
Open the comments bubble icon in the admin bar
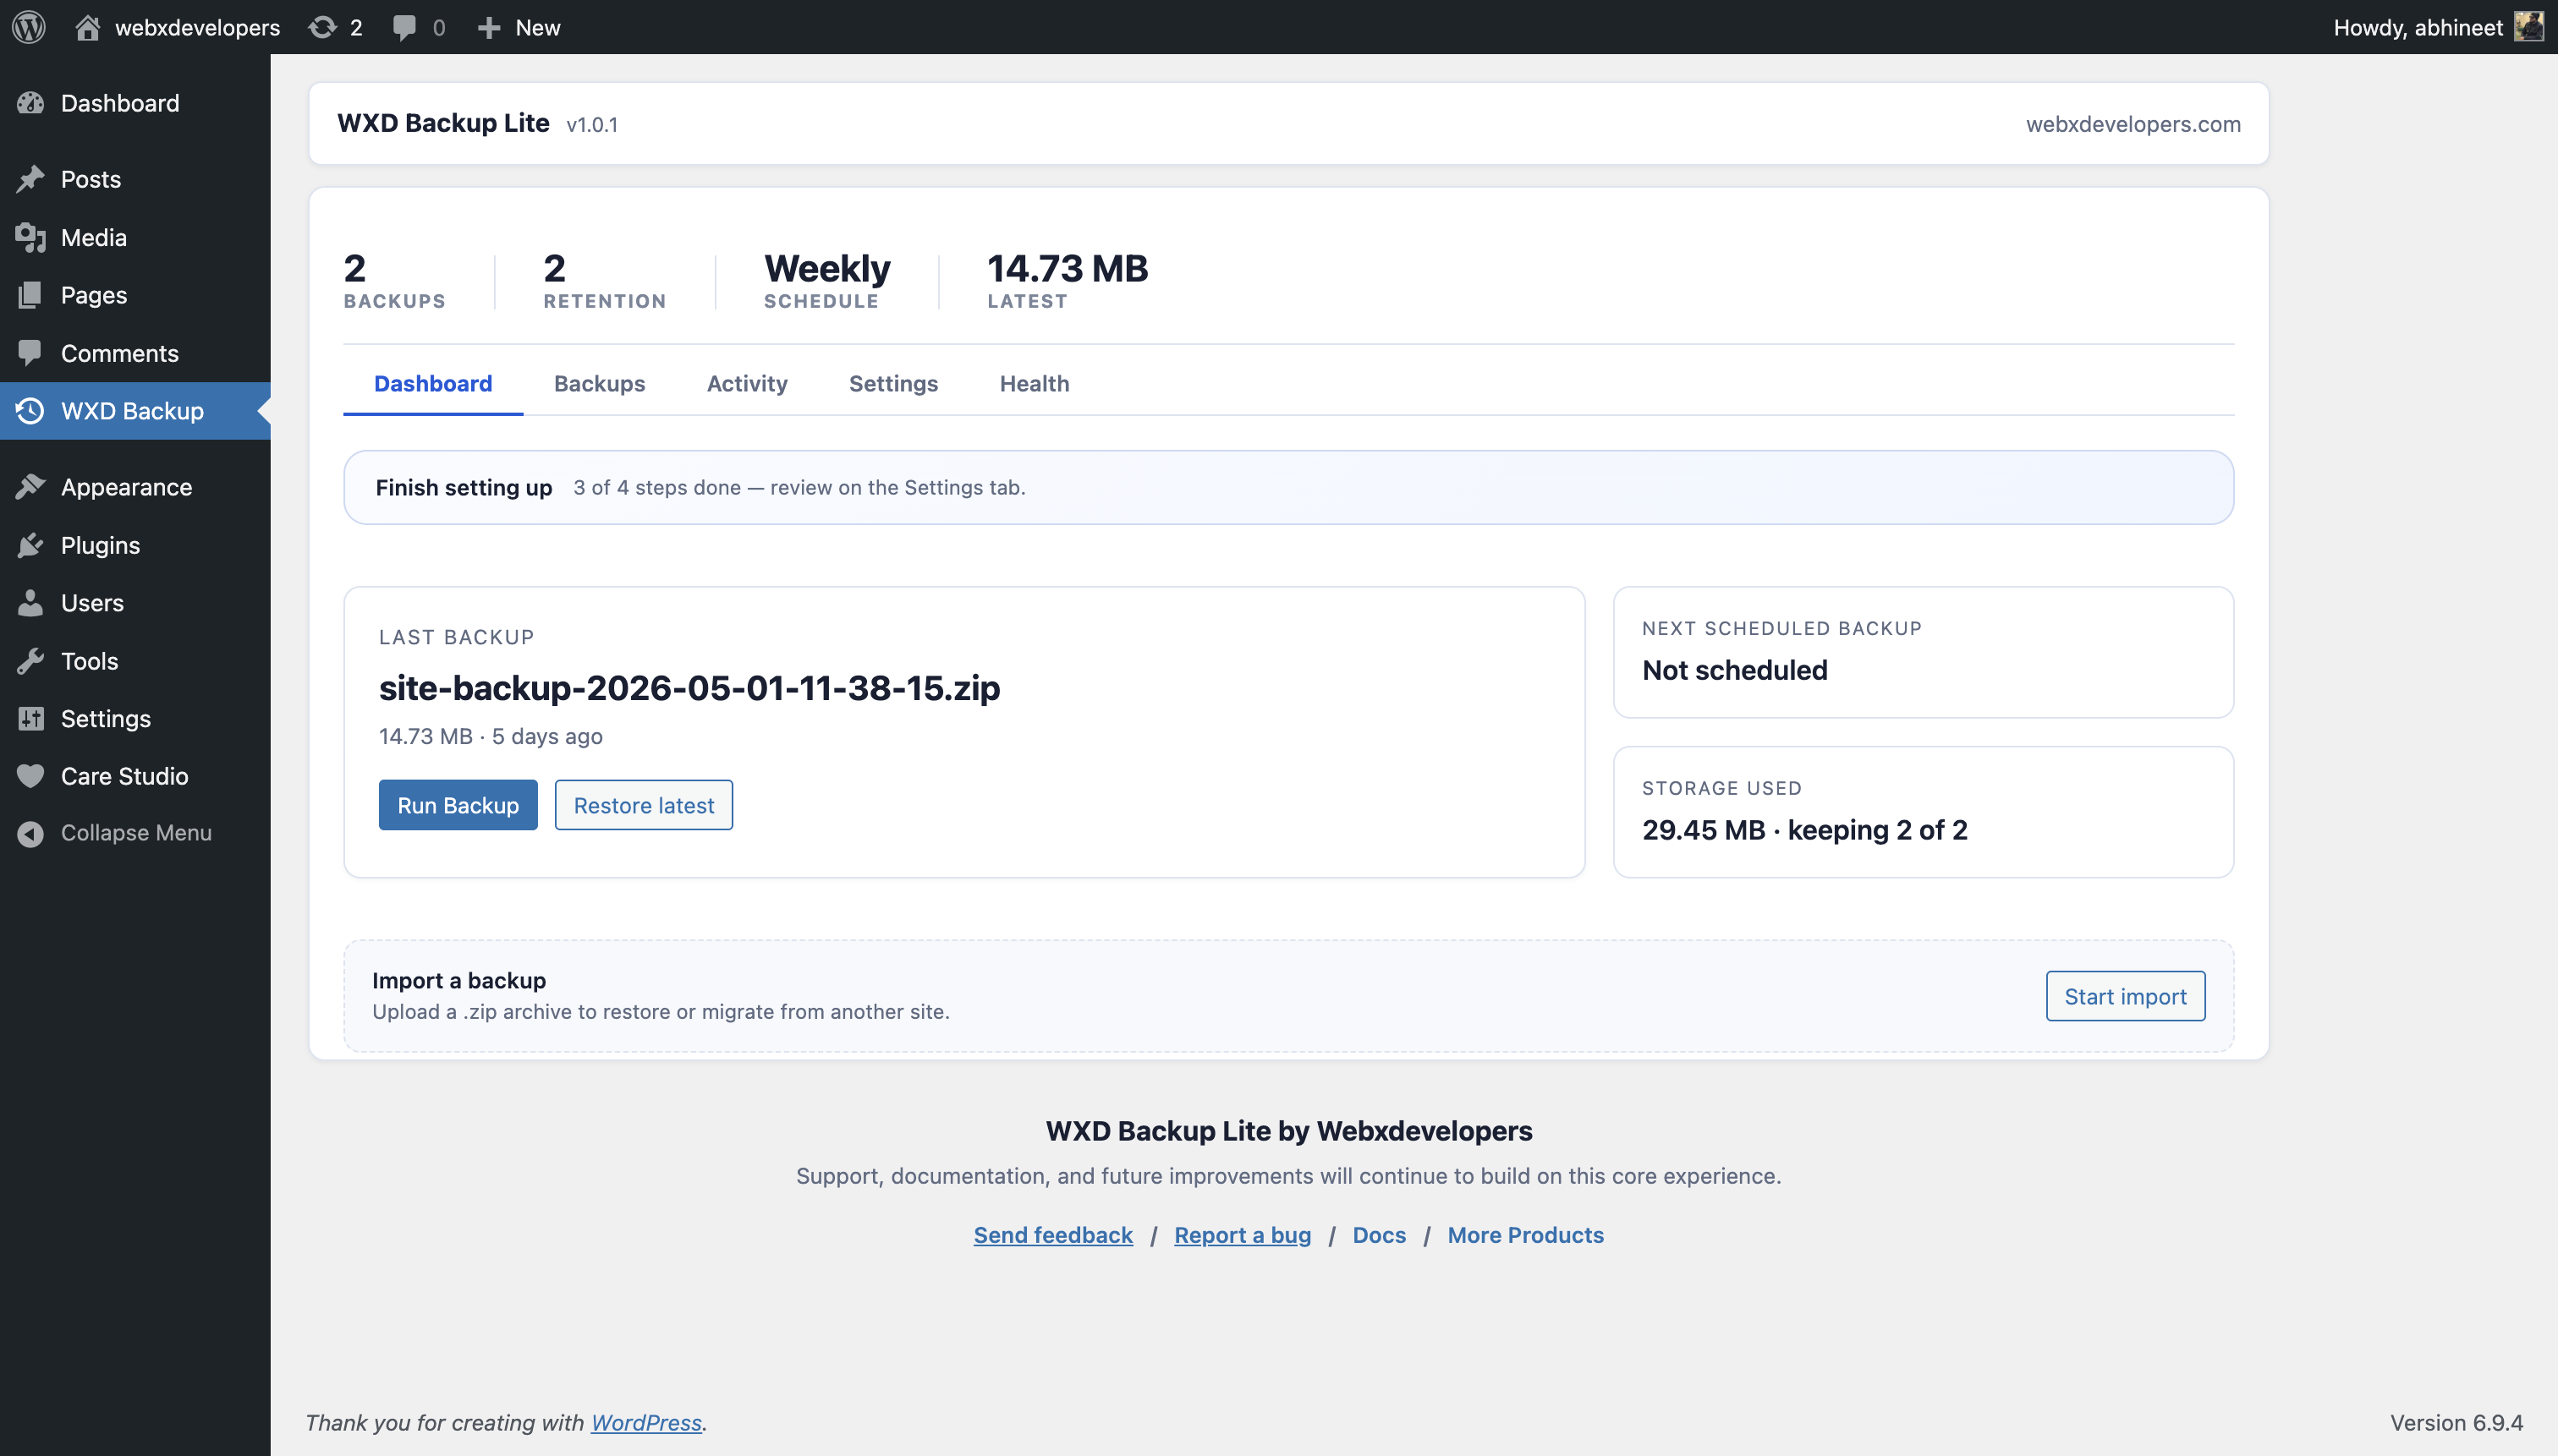tap(404, 27)
